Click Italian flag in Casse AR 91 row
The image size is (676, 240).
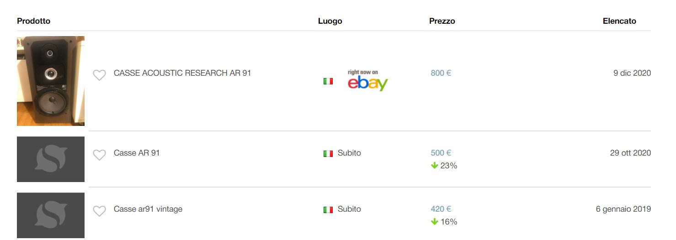(328, 154)
